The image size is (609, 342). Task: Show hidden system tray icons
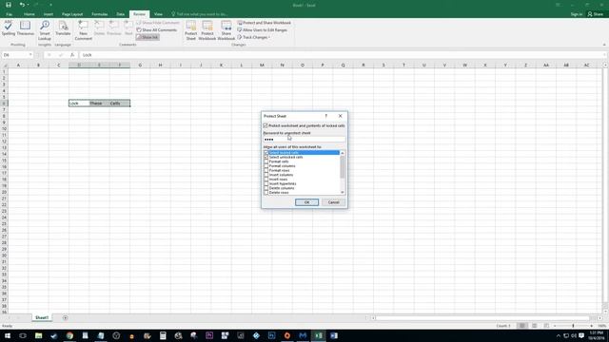[x=559, y=335]
